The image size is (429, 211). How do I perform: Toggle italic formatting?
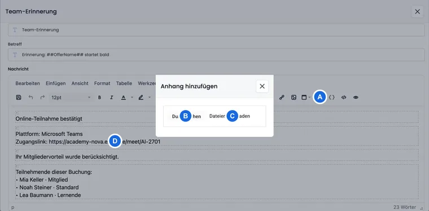[111, 97]
